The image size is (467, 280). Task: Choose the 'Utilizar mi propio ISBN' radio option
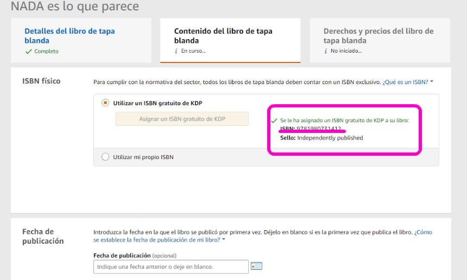click(105, 157)
